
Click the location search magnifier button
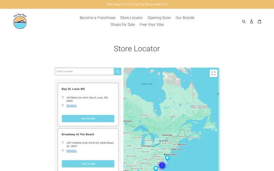pyautogui.click(x=118, y=71)
